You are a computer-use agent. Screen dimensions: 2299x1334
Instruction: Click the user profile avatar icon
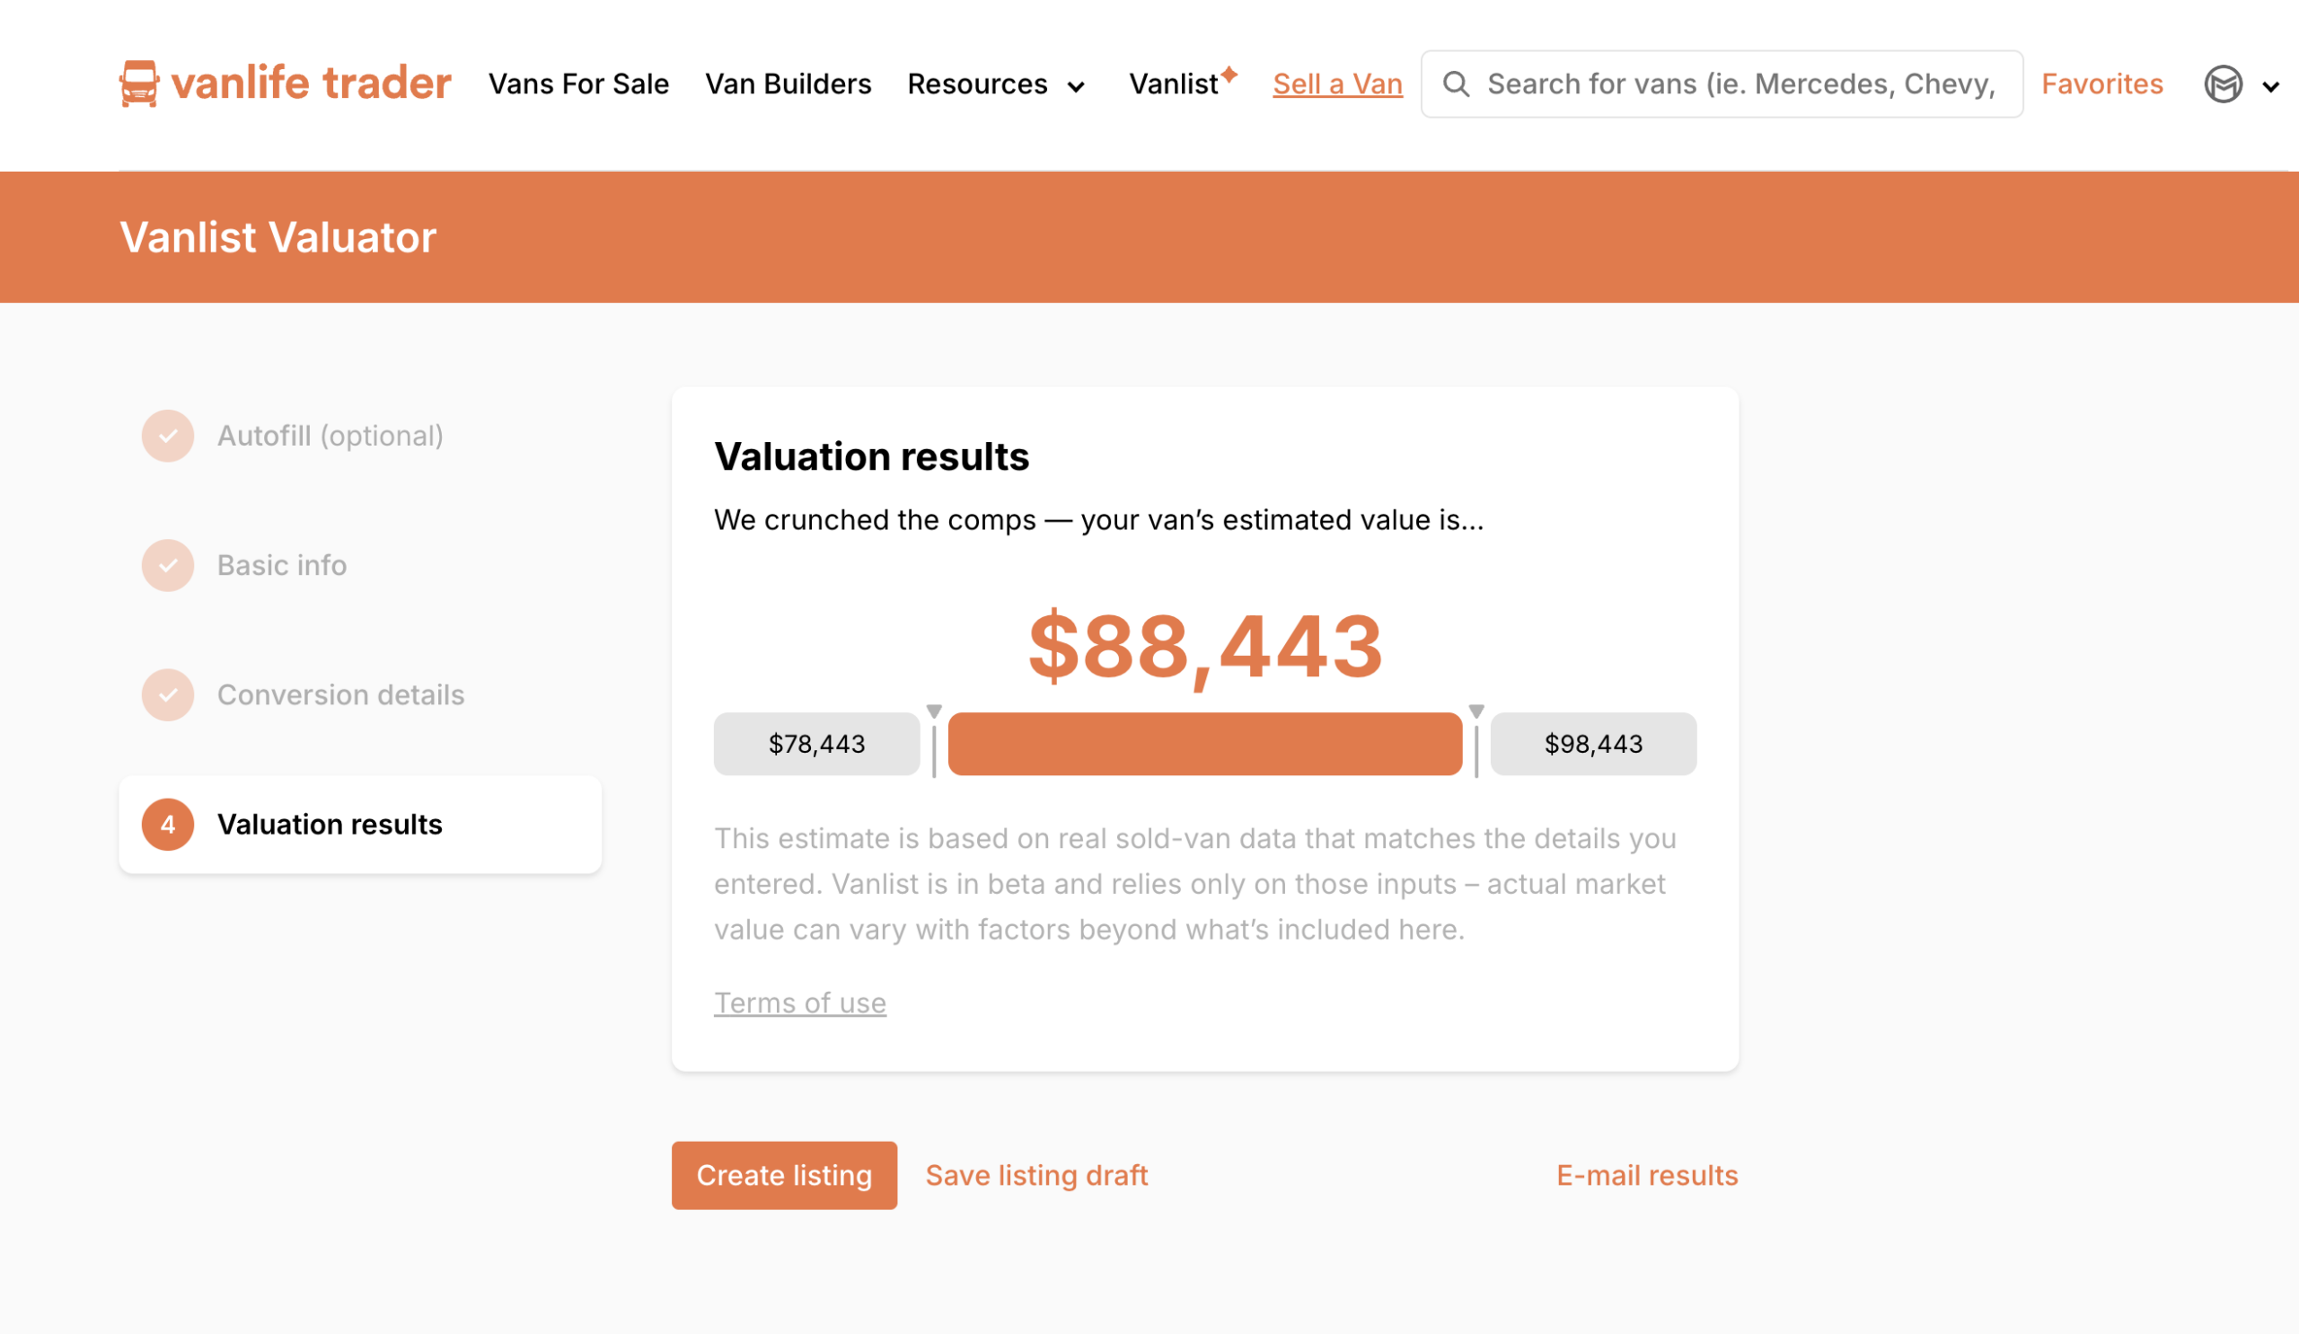click(2223, 84)
